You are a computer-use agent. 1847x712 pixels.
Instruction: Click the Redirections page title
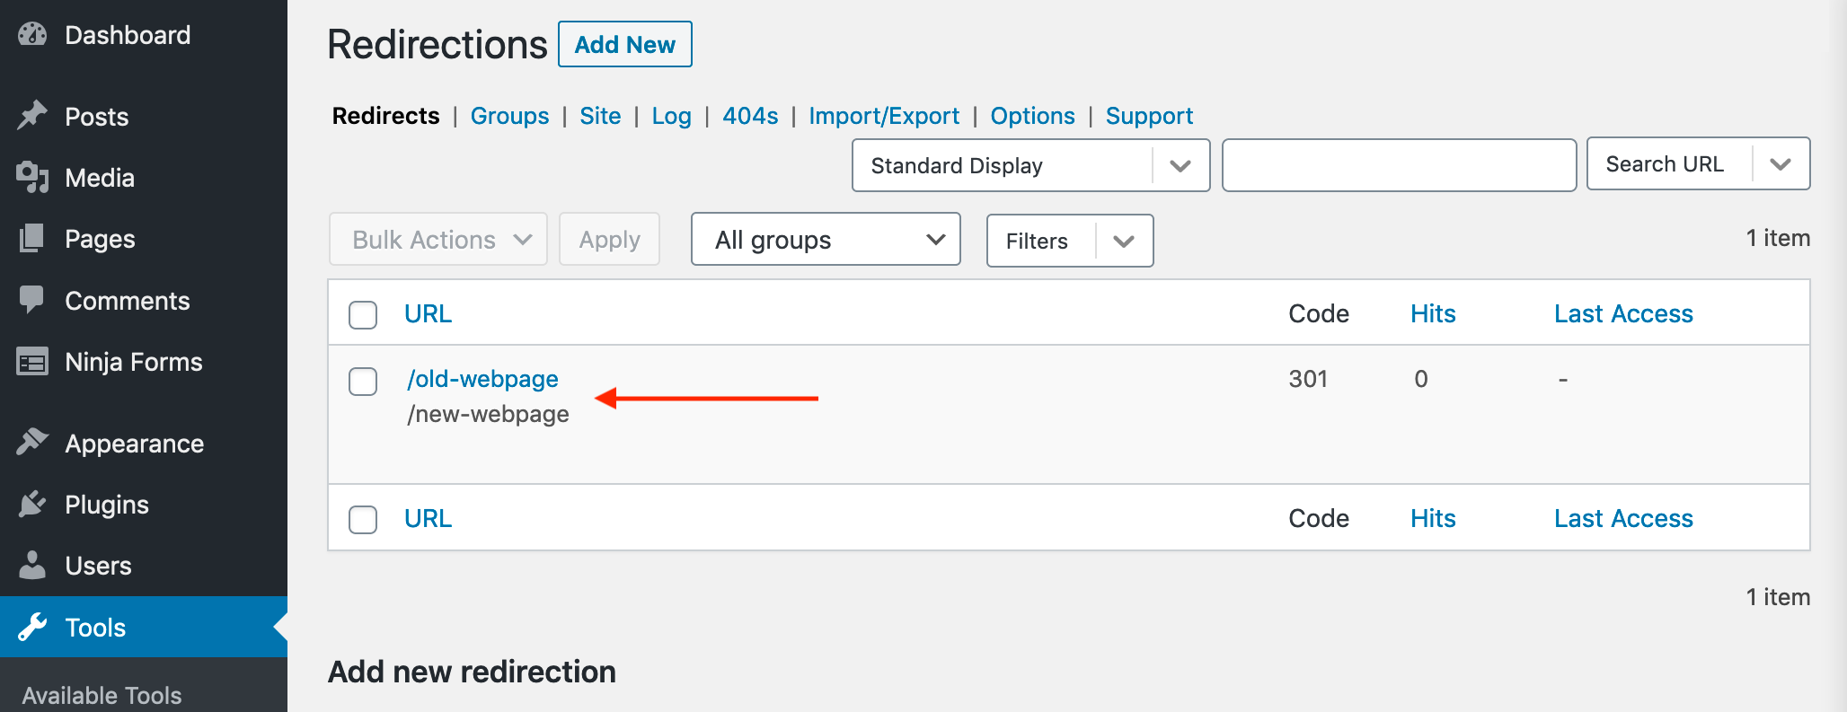point(437,44)
